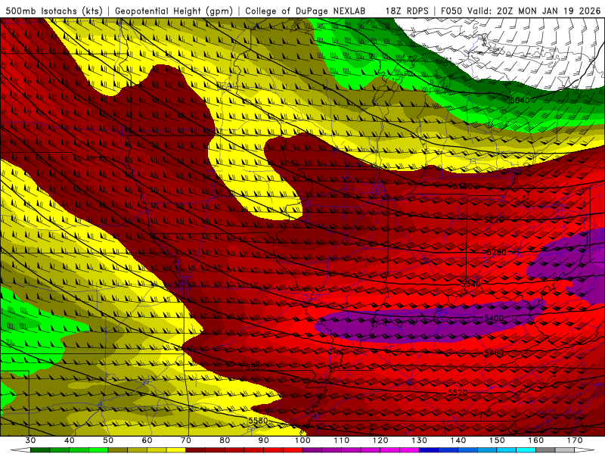Click the 5160 height contour label
The height and width of the screenshot is (454, 605).
click(x=463, y=186)
